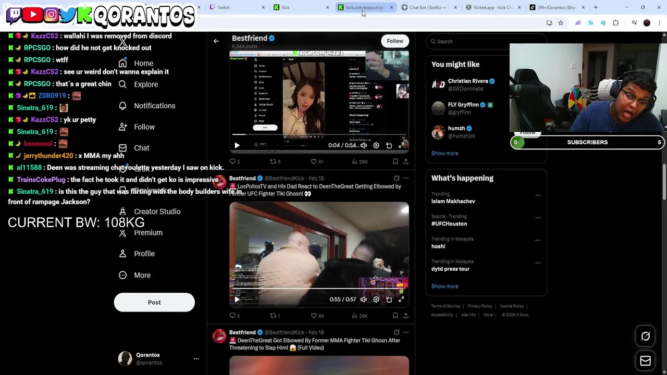The image size is (667, 375).
Task: Open options for Islam Makhachev trend
Action: [x=538, y=195]
